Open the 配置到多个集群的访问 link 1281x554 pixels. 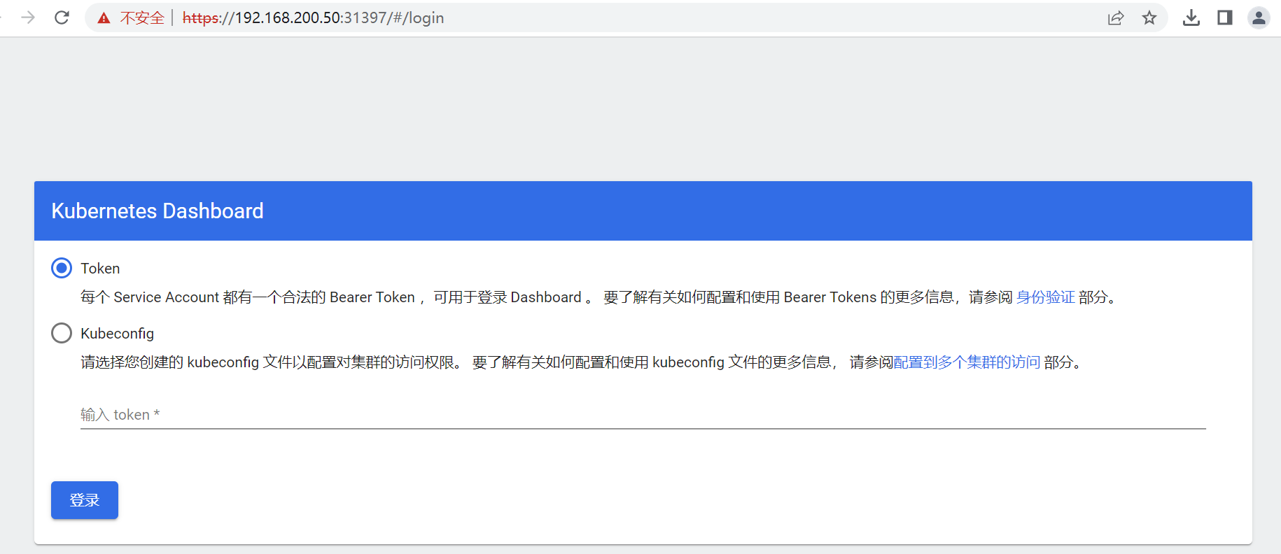click(x=967, y=362)
